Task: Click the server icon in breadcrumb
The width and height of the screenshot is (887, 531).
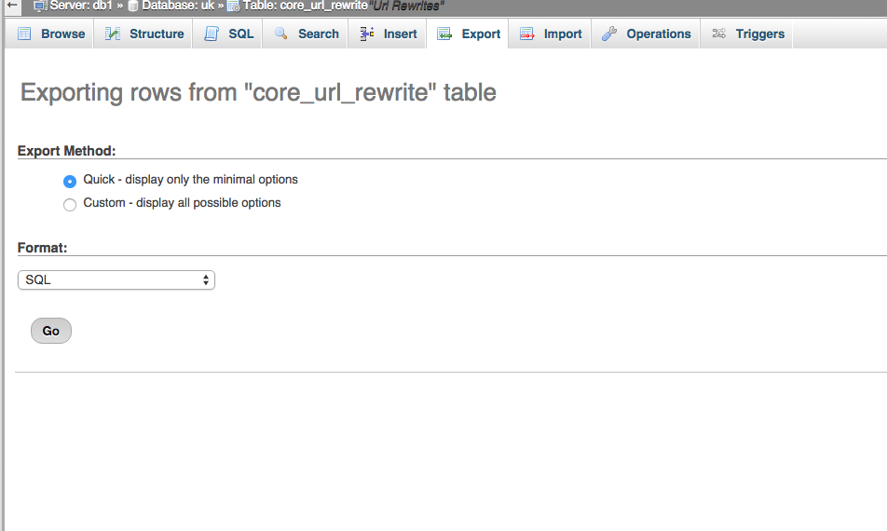Action: (x=40, y=7)
